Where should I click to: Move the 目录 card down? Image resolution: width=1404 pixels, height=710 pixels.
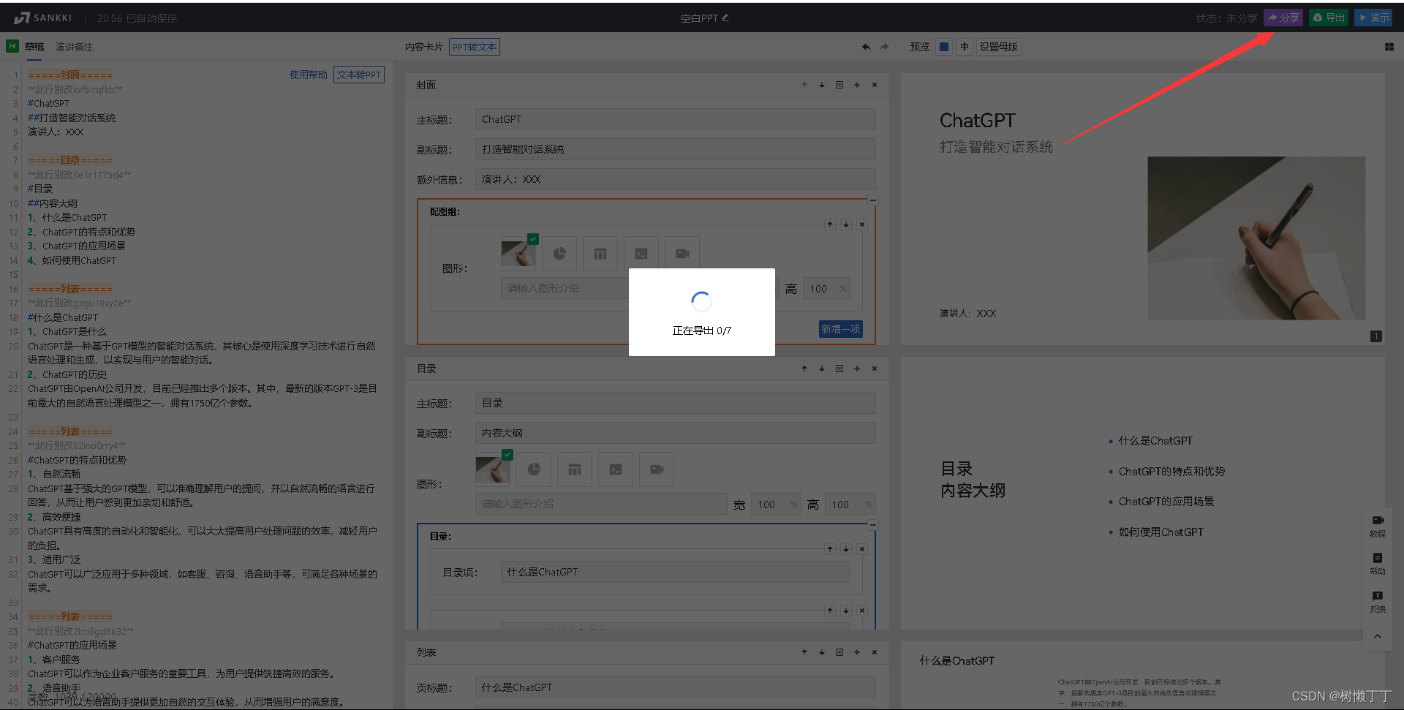coord(822,369)
